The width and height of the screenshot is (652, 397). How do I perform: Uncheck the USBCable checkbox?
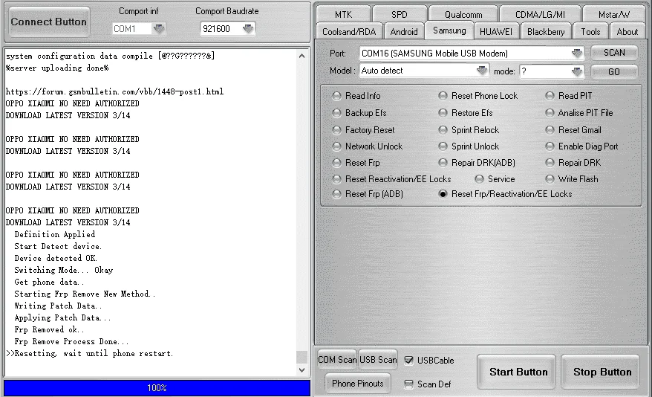[x=408, y=361]
